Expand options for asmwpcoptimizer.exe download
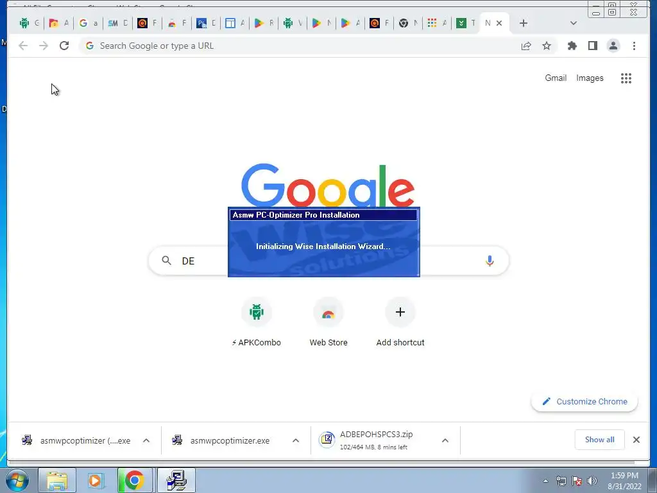657x493 pixels. (296, 440)
